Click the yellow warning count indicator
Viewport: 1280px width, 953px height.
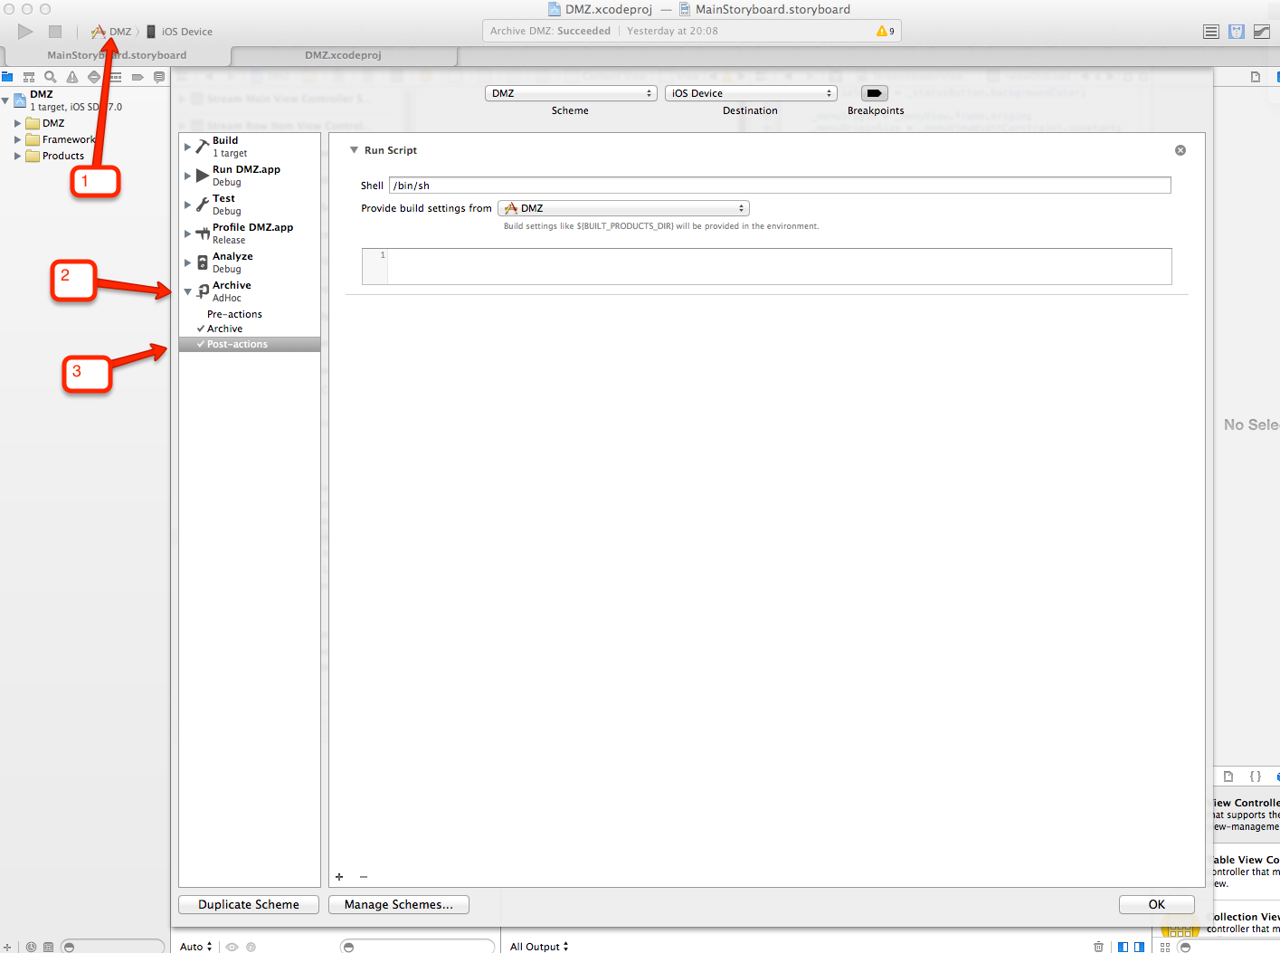[886, 31]
